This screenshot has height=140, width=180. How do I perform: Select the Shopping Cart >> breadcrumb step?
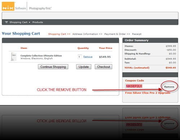(x=59, y=34)
